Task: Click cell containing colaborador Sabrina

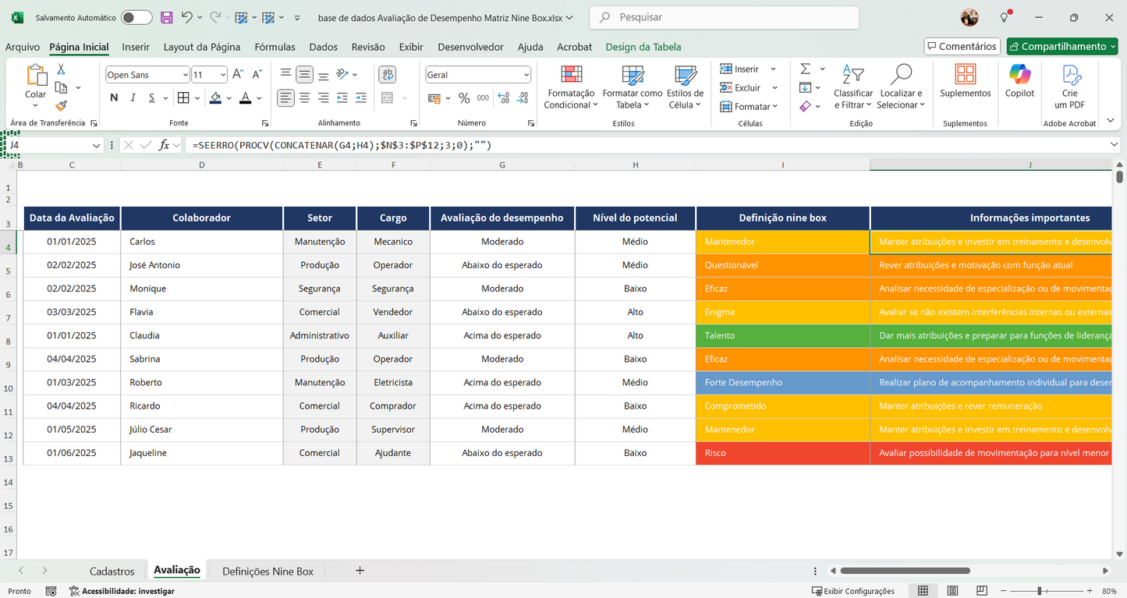Action: click(x=202, y=359)
